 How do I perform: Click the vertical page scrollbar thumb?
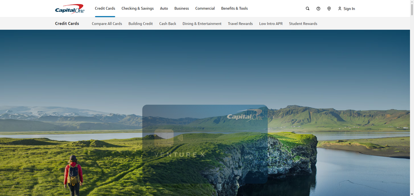[x=412, y=9]
